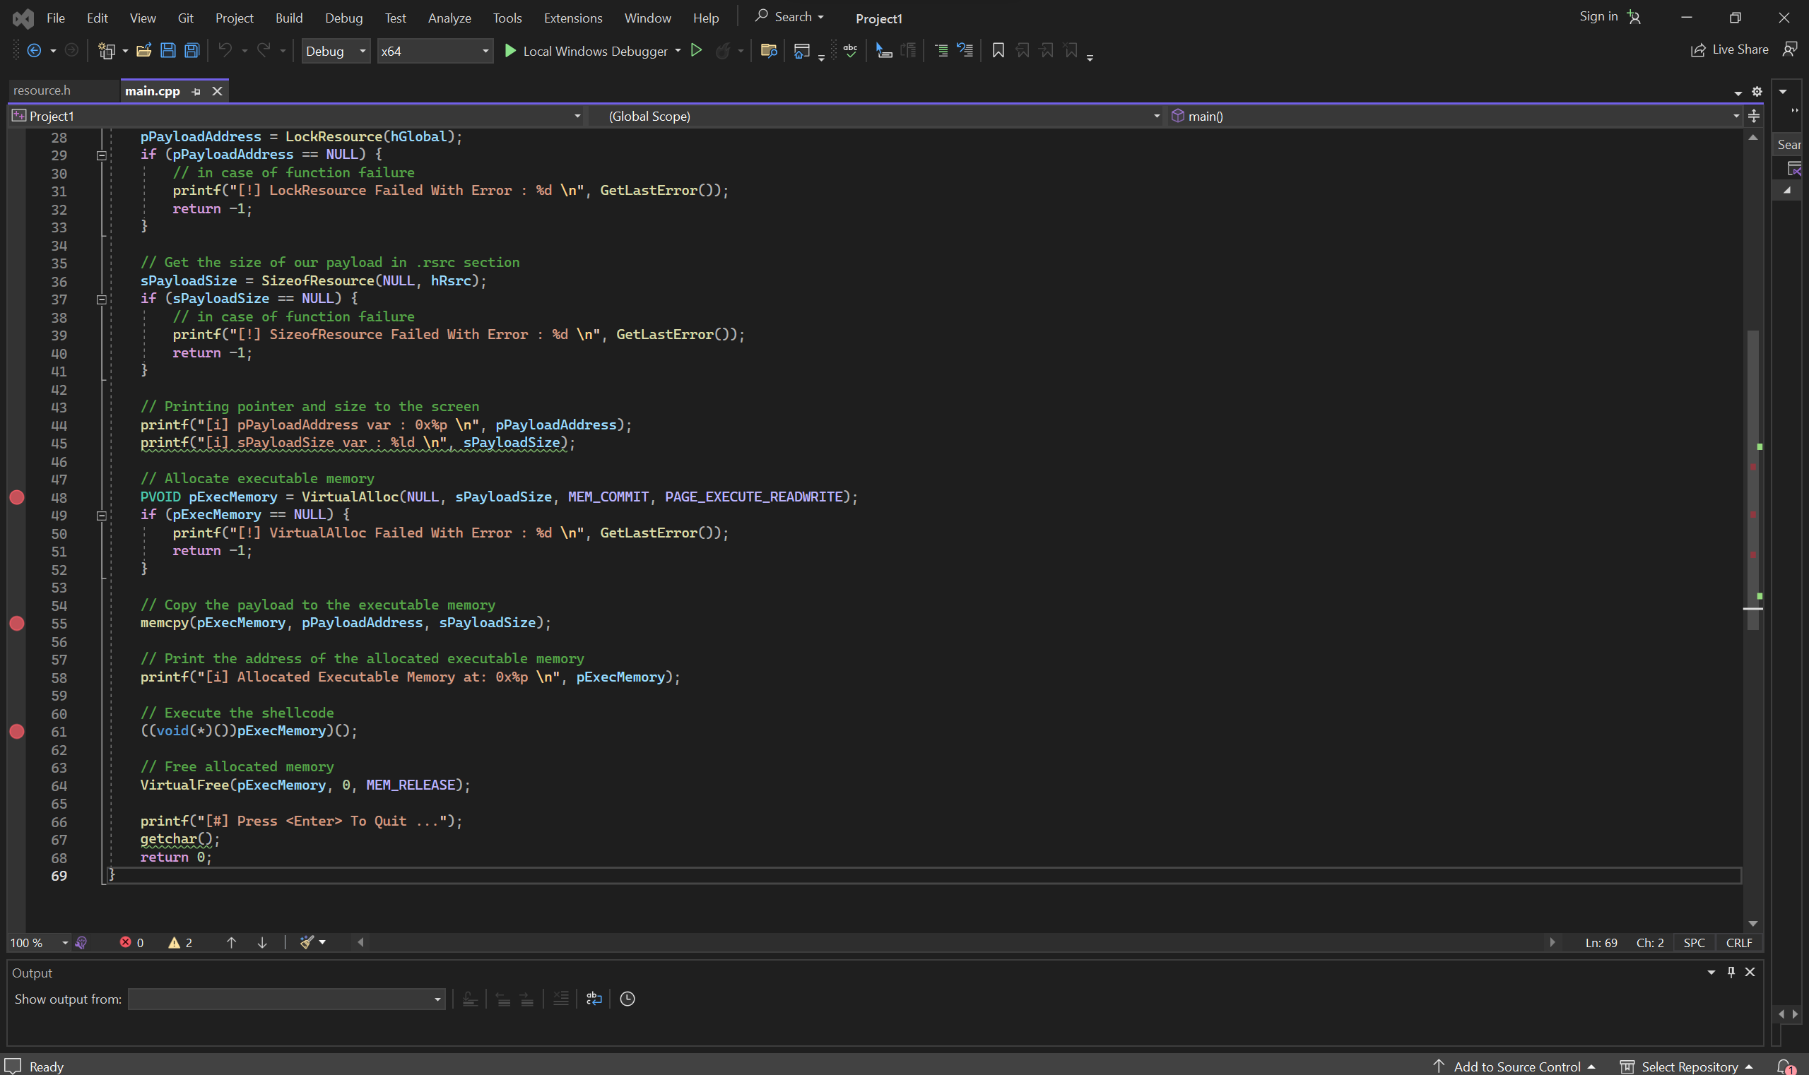
Task: Open the Solution Configurations Debug dropdown
Action: click(336, 51)
